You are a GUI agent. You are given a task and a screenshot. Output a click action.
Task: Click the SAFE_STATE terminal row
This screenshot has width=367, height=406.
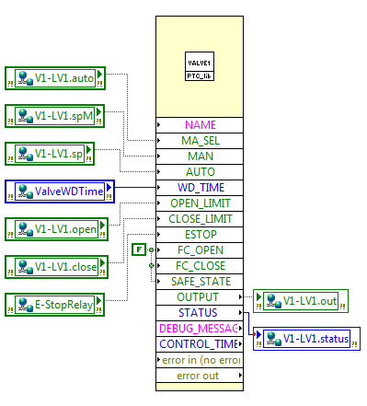200,282
